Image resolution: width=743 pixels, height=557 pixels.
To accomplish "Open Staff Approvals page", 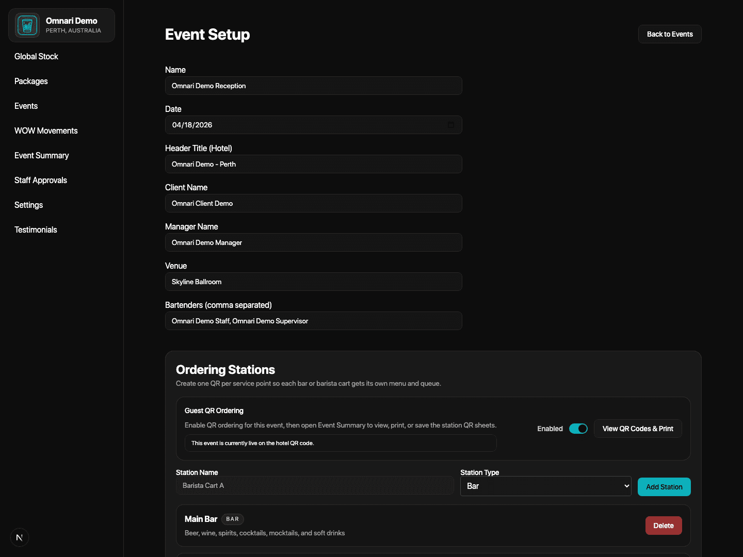I will (x=41, y=180).
